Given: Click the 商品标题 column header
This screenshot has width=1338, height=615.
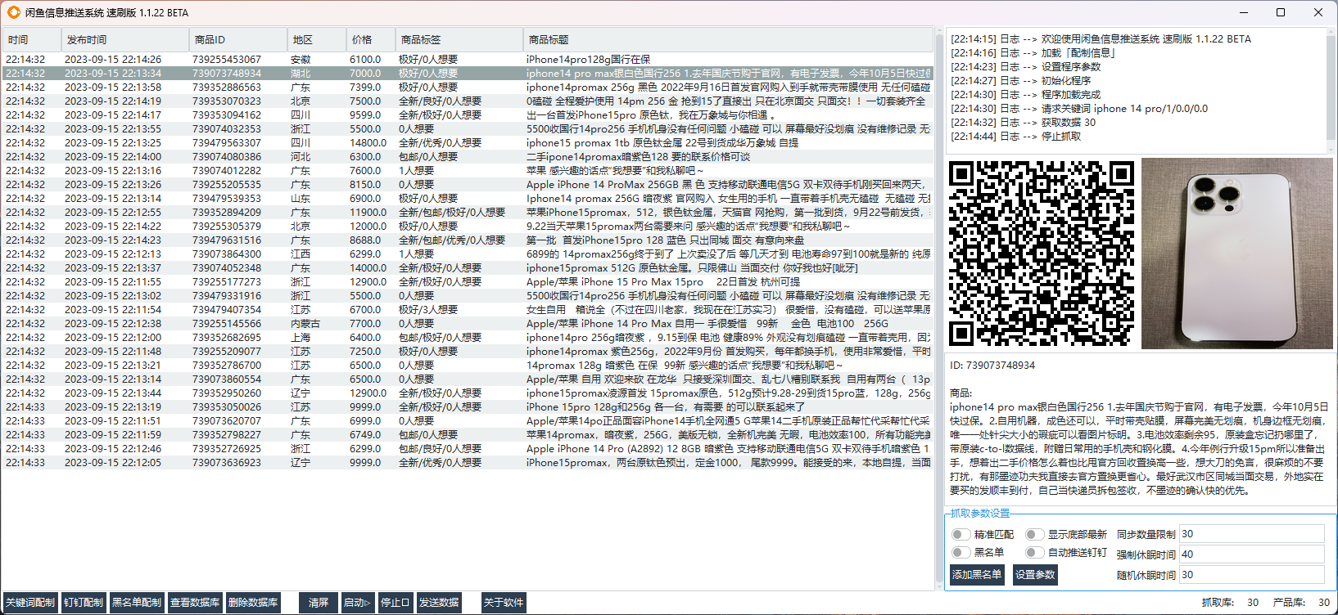Looking at the screenshot, I should click(728, 39).
